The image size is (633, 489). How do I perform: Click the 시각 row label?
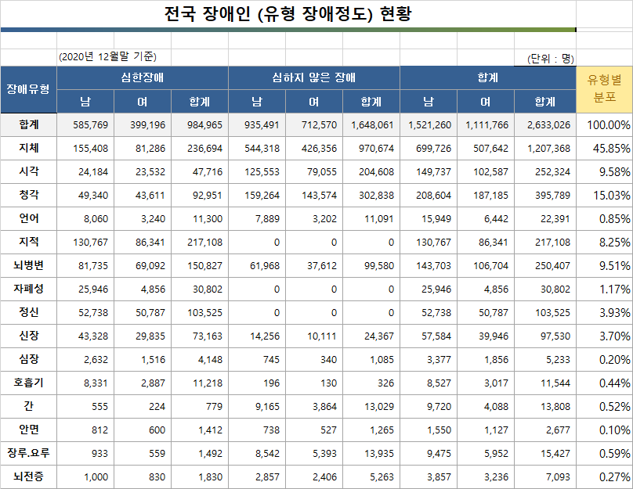[28, 171]
